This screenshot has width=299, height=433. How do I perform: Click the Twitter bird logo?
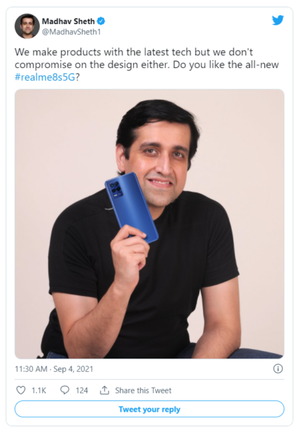click(x=278, y=21)
